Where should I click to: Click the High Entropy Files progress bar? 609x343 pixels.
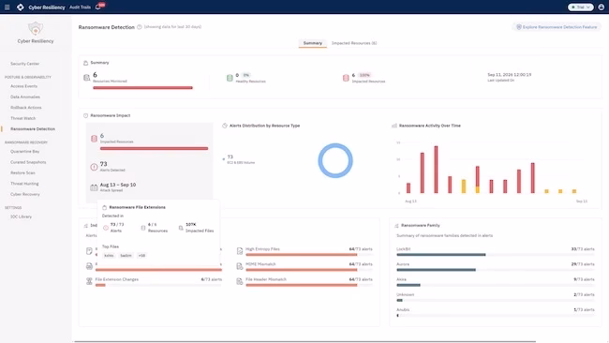click(309, 255)
